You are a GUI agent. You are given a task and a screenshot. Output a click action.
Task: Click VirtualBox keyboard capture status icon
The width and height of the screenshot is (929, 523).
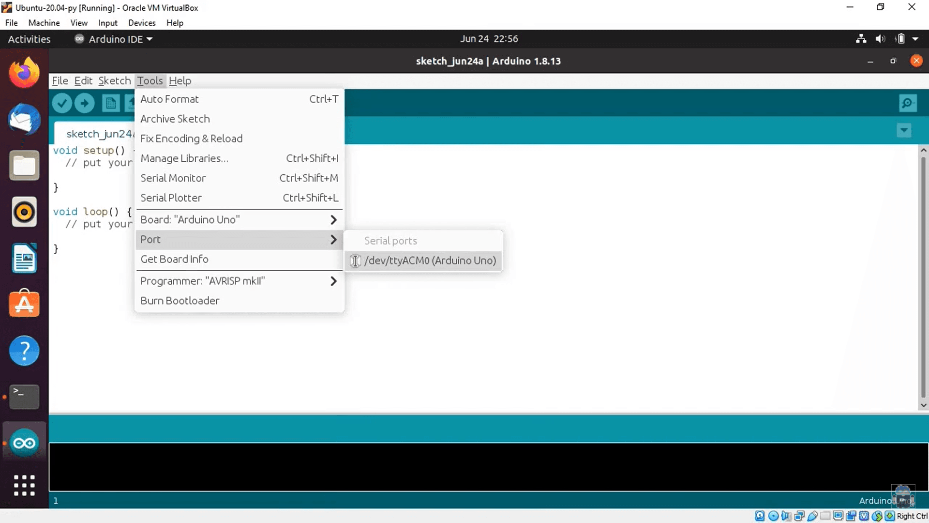(x=890, y=516)
